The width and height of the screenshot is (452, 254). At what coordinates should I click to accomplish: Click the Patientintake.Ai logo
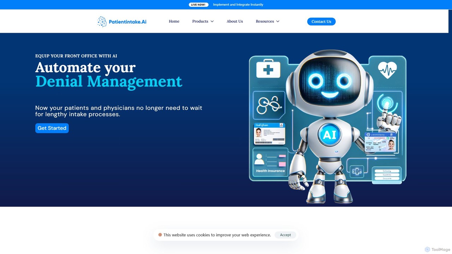tap(122, 22)
